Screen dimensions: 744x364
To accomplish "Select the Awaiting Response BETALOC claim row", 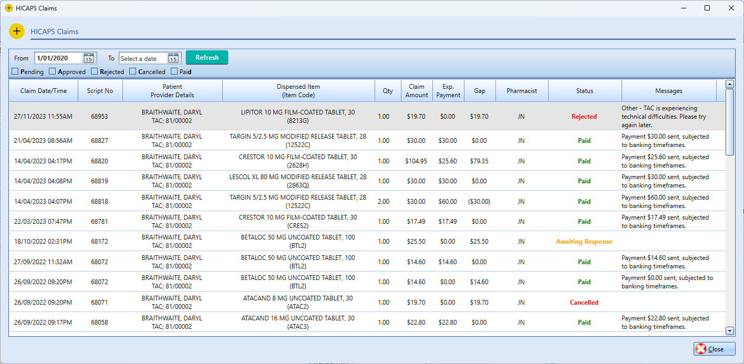I will (x=315, y=241).
